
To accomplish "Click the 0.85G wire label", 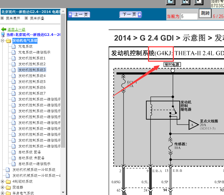I will tap(116, 182).
